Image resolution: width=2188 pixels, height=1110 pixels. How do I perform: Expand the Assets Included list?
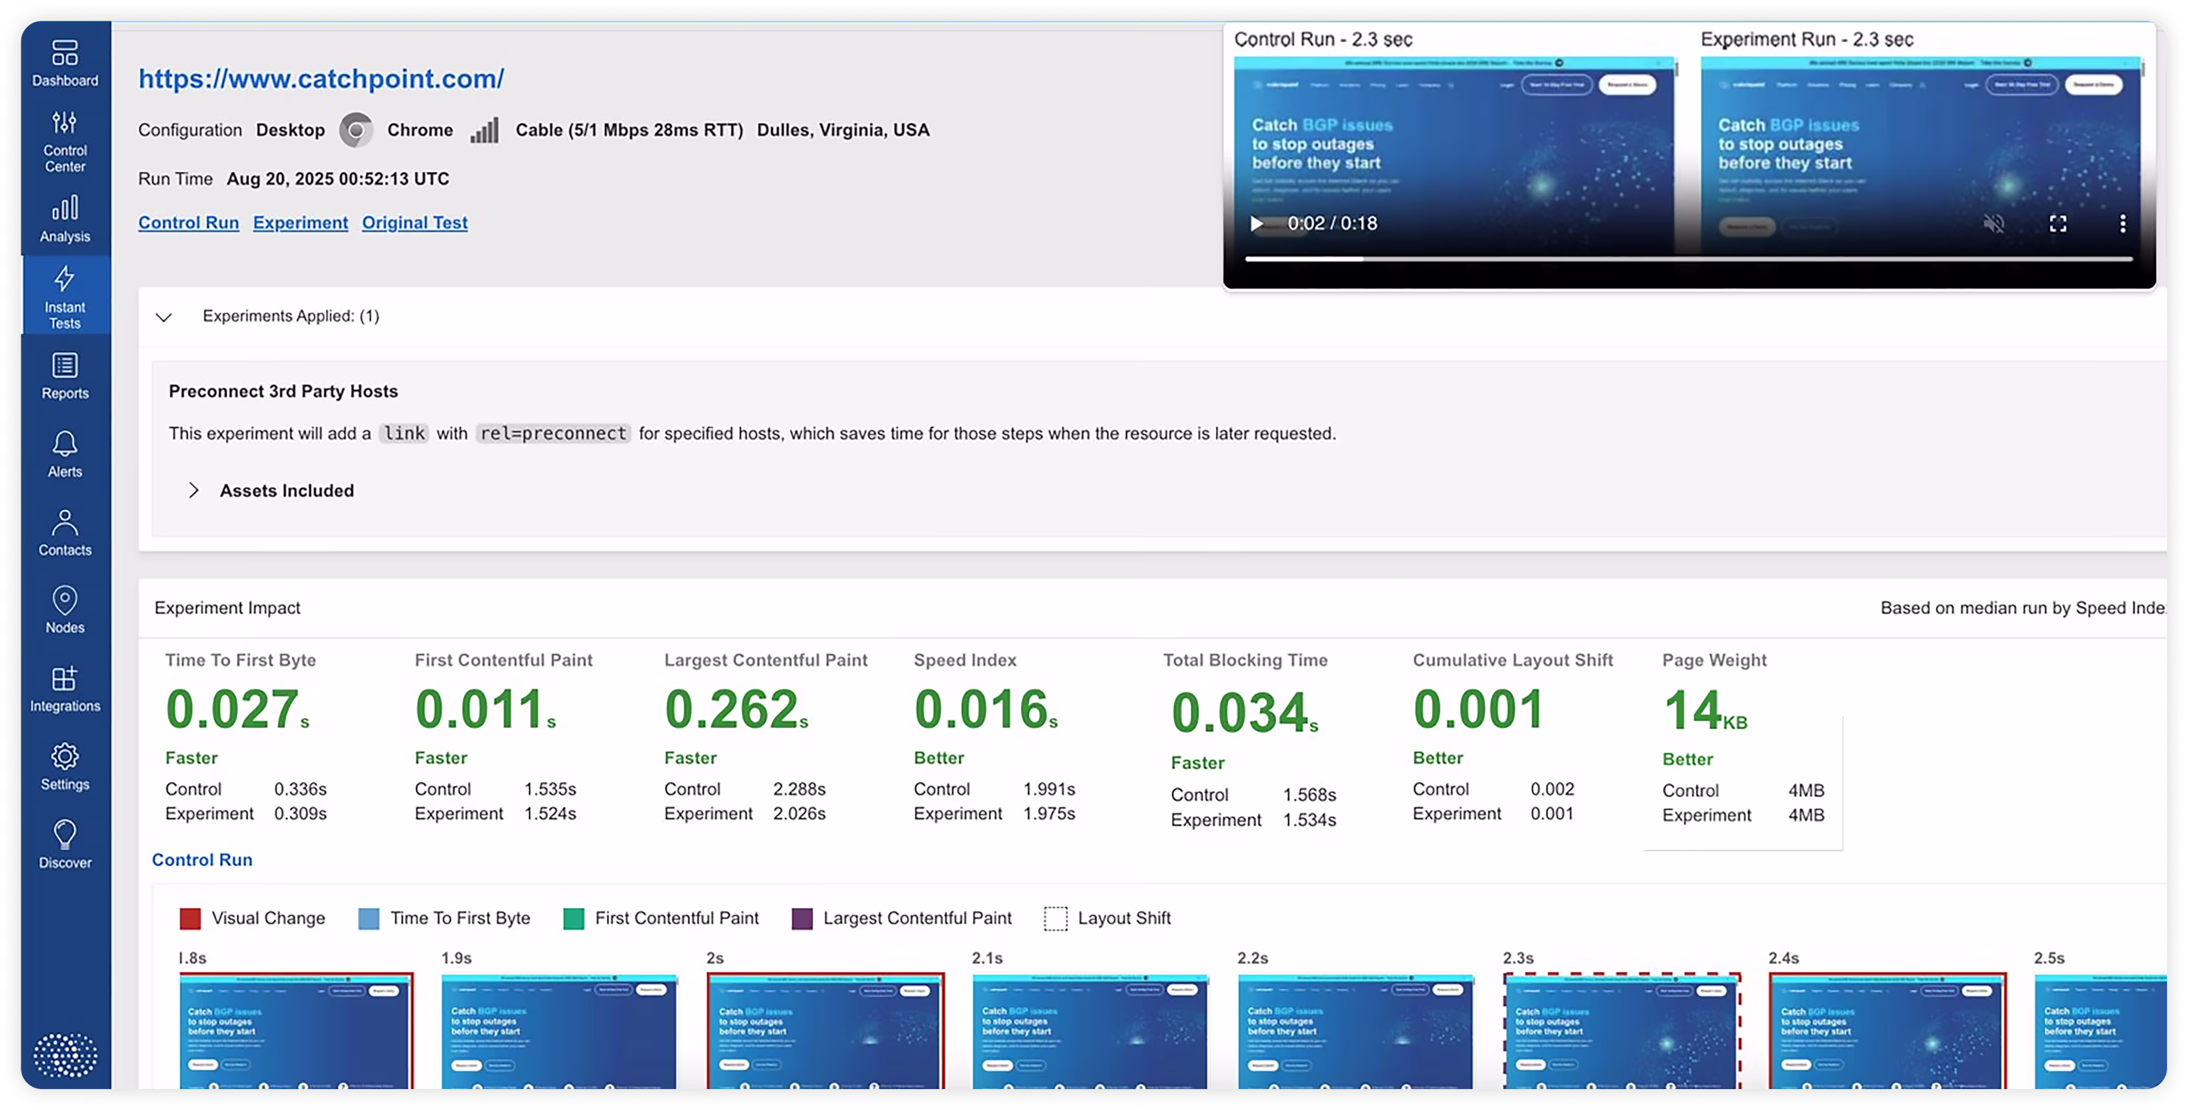194,490
